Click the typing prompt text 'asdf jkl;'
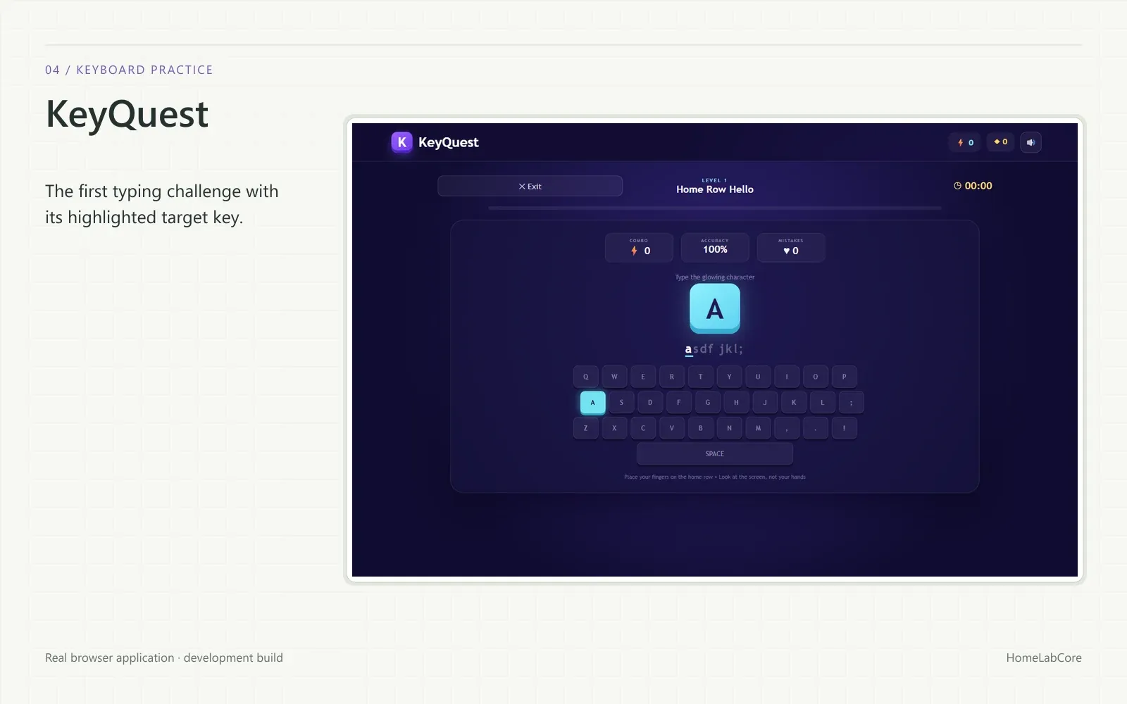This screenshot has height=704, width=1127. tap(714, 349)
